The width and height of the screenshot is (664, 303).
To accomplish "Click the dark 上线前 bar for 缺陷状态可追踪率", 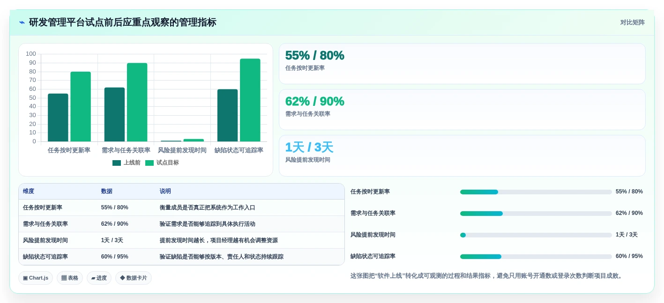I will pyautogui.click(x=227, y=115).
